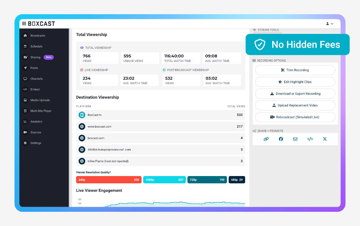Click the Total Viewership eye icon

click(x=82, y=48)
